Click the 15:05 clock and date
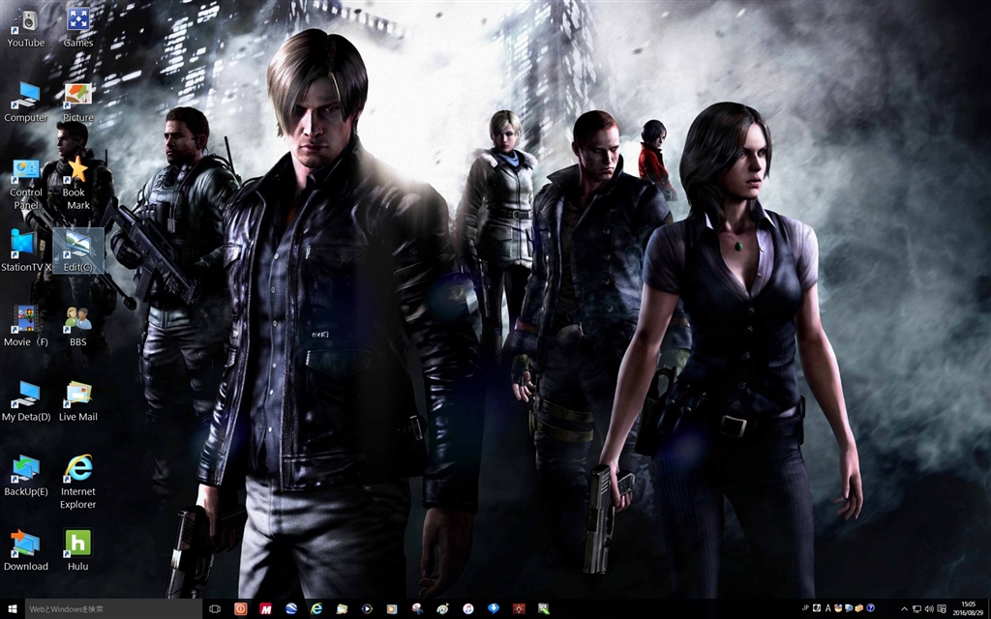The image size is (991, 619). (968, 609)
